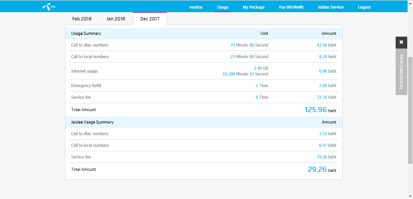Click the dtac logo icon
The height and width of the screenshot is (199, 413).
click(x=49, y=7)
